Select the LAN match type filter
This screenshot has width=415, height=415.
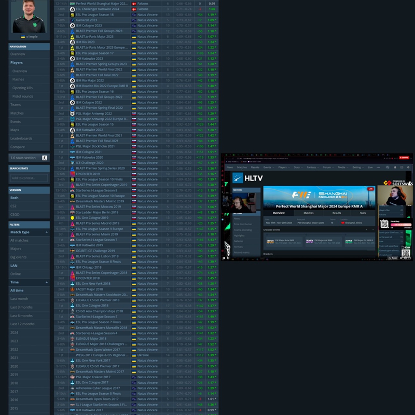pyautogui.click(x=14, y=266)
